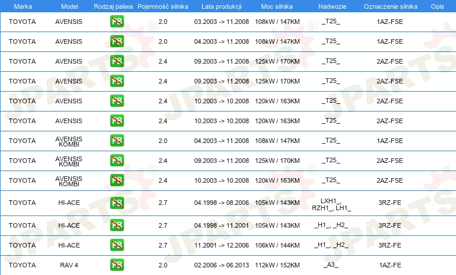Click 09.2003 -> 11.2008 in the Avensis Kombi row
Viewport: 456px width, 275px height.
pyautogui.click(x=222, y=161)
